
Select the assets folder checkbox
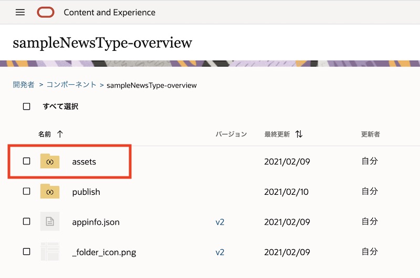click(27, 161)
